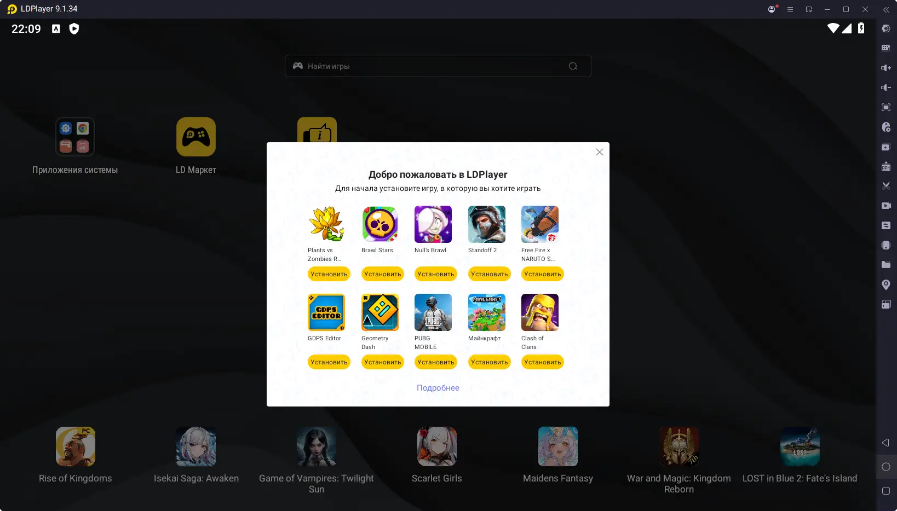Collapse the sidebar with double-chevron icon

point(886,9)
